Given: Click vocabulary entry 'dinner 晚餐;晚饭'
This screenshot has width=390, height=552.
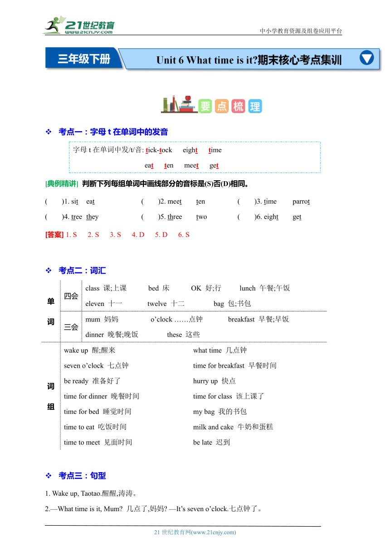Looking at the screenshot, I should coord(112,335).
